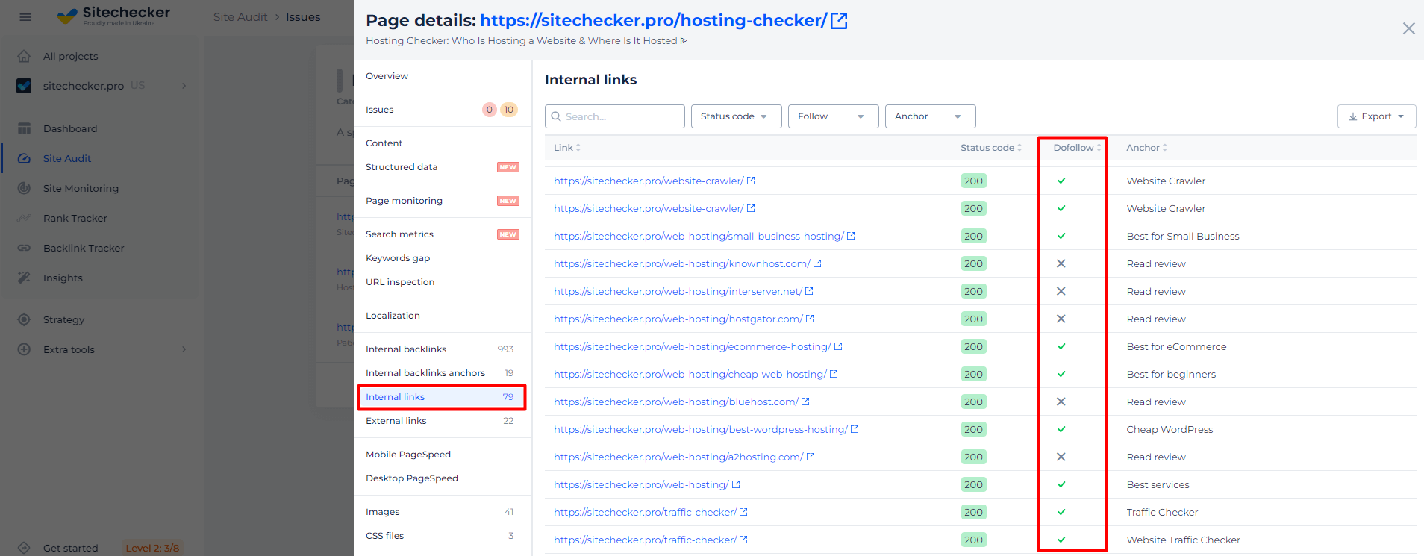Open the bluehost.com web-hosting link
Screen dimensions: 1424x556
coord(675,402)
